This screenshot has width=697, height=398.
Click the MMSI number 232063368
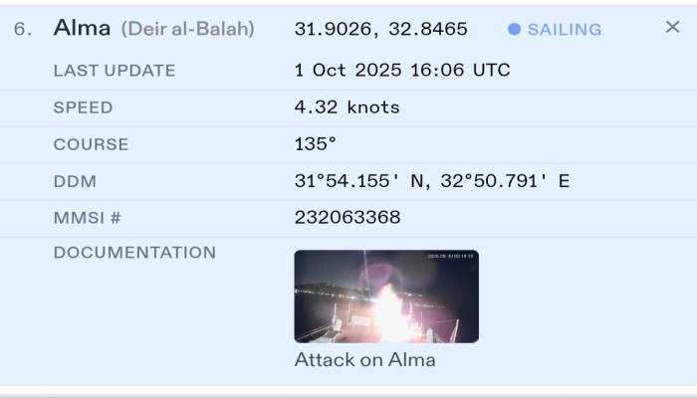click(348, 217)
